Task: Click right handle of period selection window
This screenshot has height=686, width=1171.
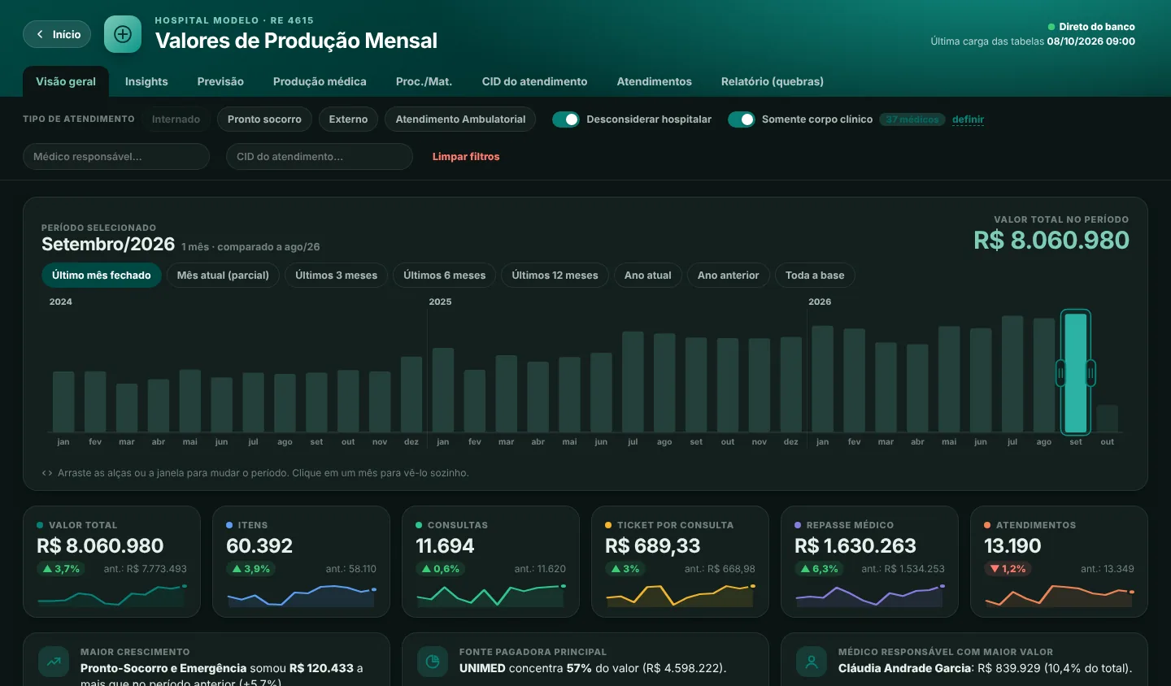Action: (1090, 373)
